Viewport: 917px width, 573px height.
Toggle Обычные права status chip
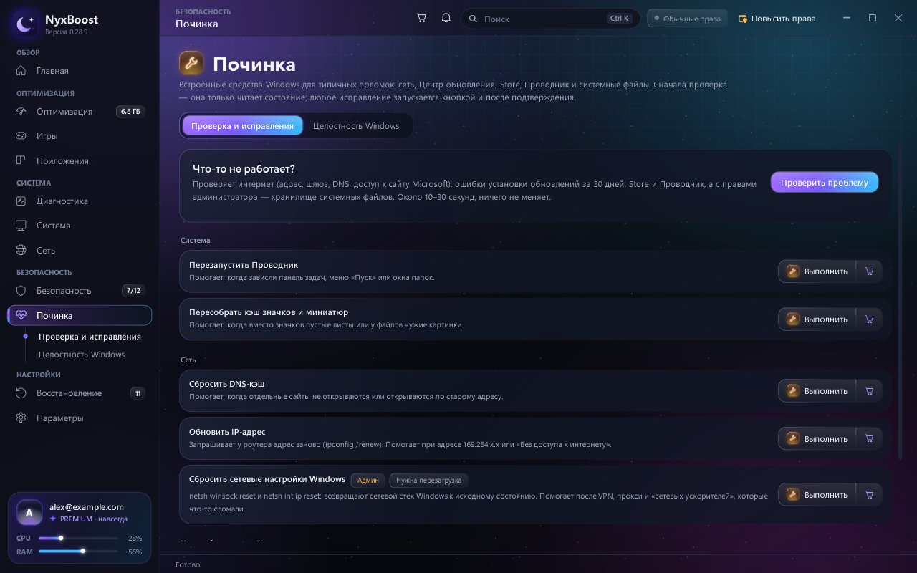[x=687, y=19]
